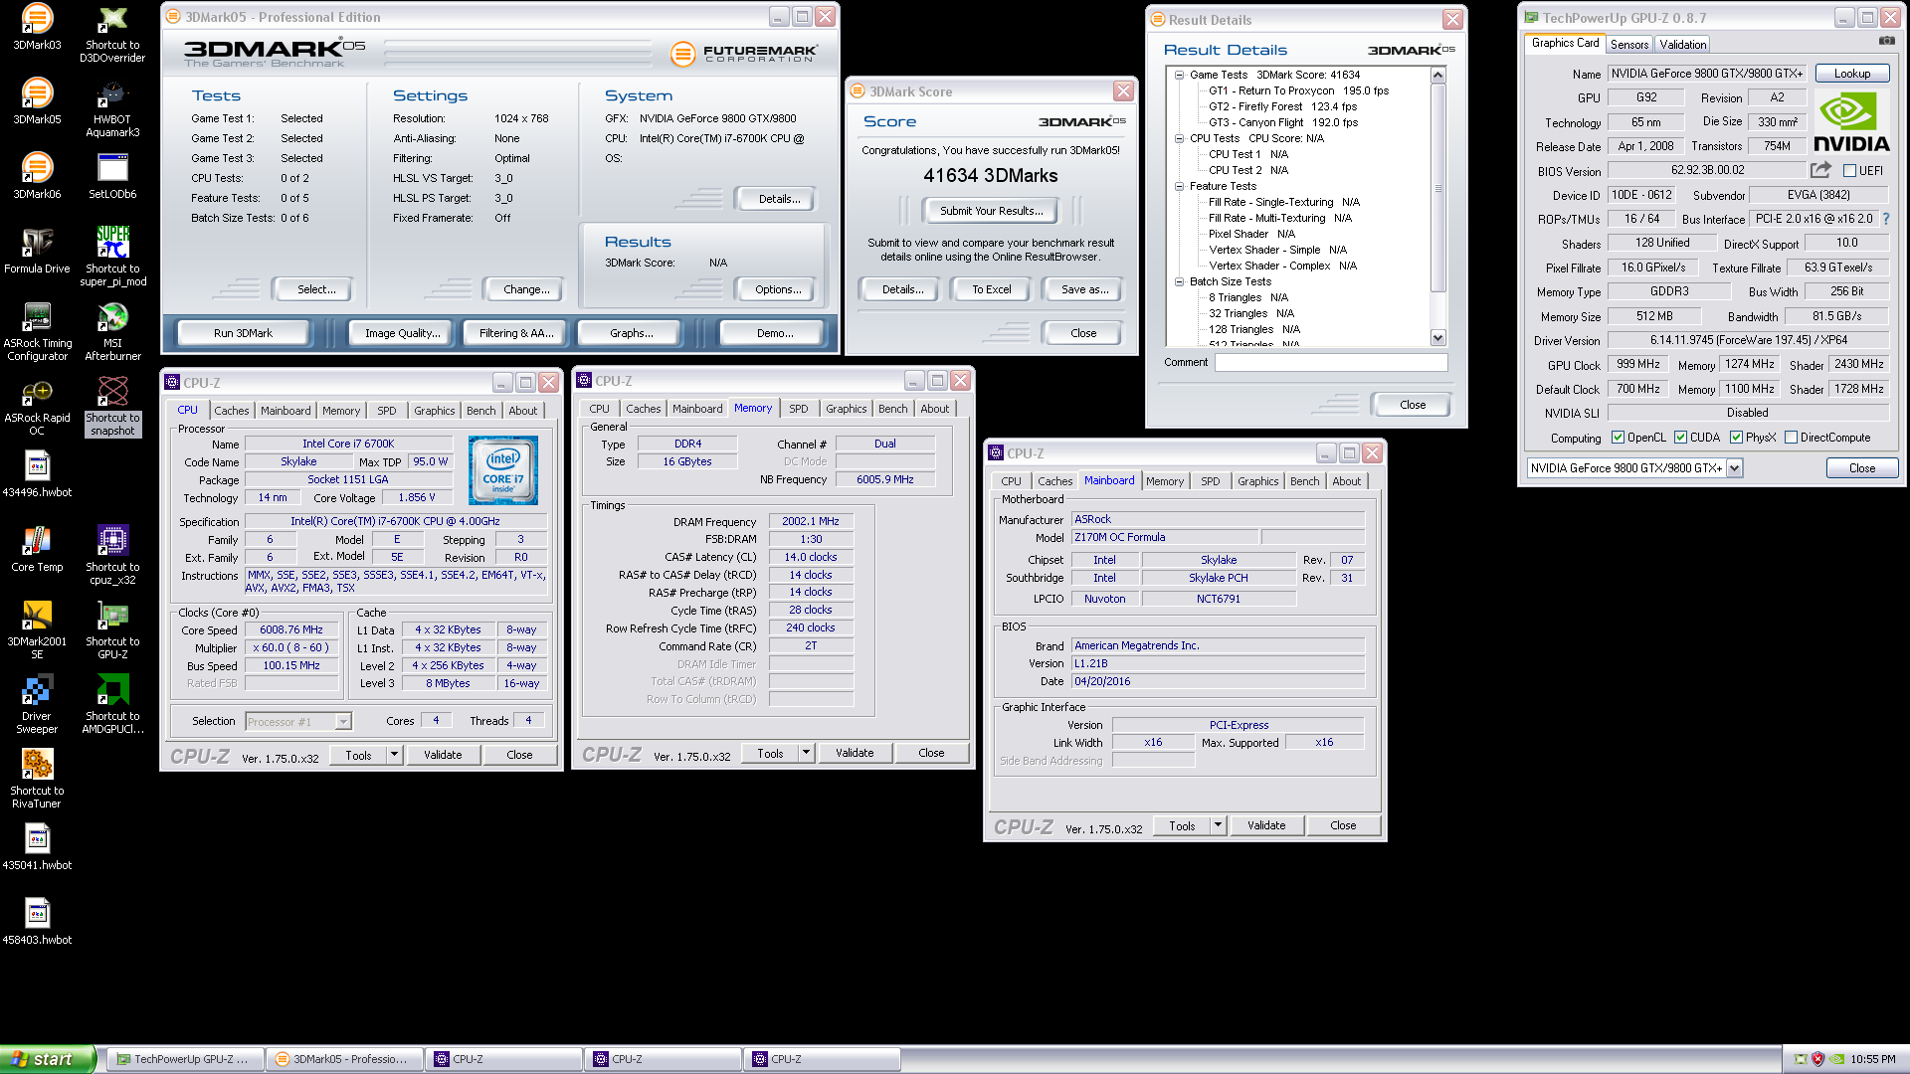Select Shortcut to RivaTuner icon
The width and height of the screenshot is (1910, 1074).
(37, 779)
